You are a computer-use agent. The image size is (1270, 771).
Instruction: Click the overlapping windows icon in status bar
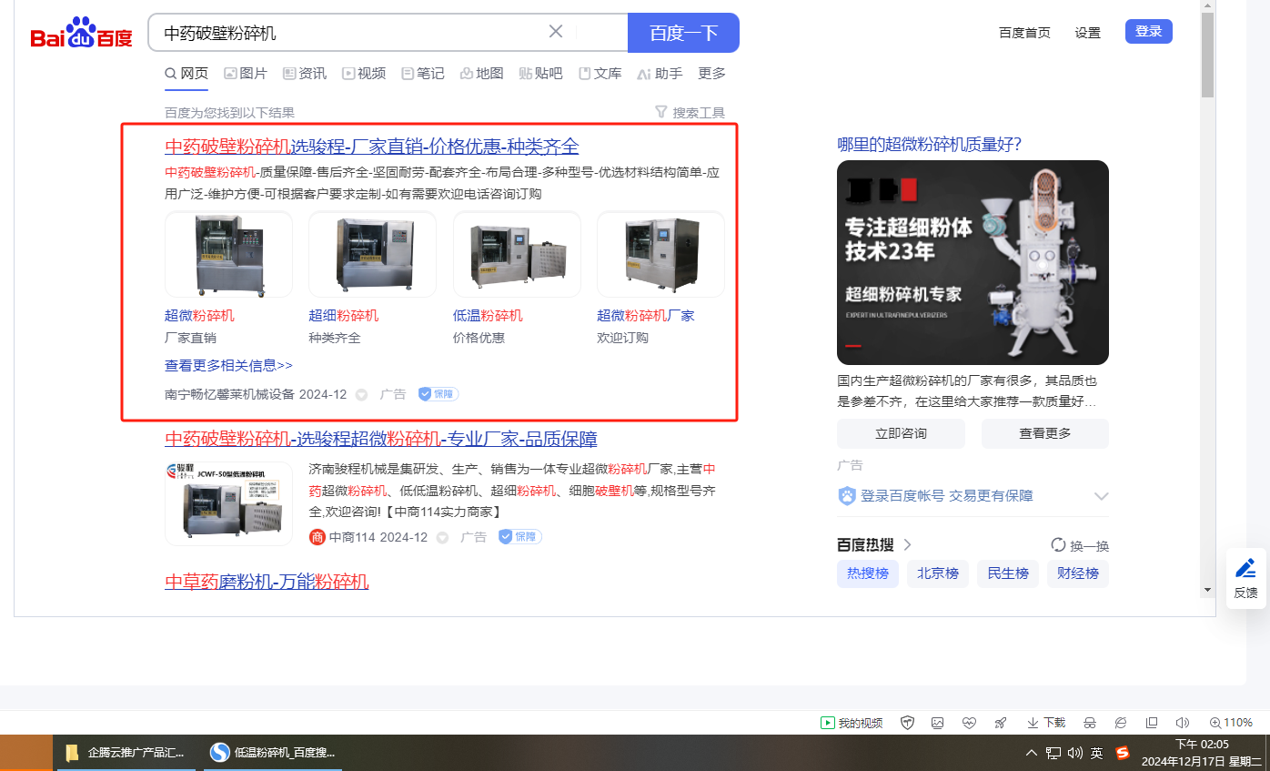[x=1152, y=723]
